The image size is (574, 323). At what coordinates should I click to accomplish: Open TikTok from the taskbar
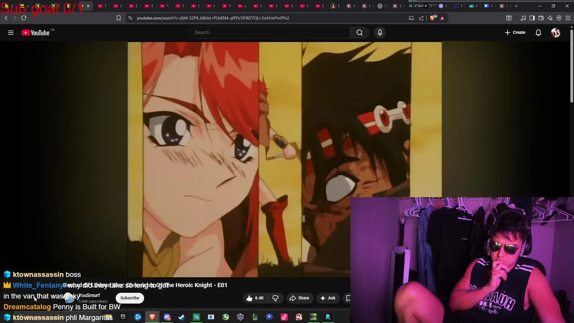pyautogui.click(x=284, y=317)
